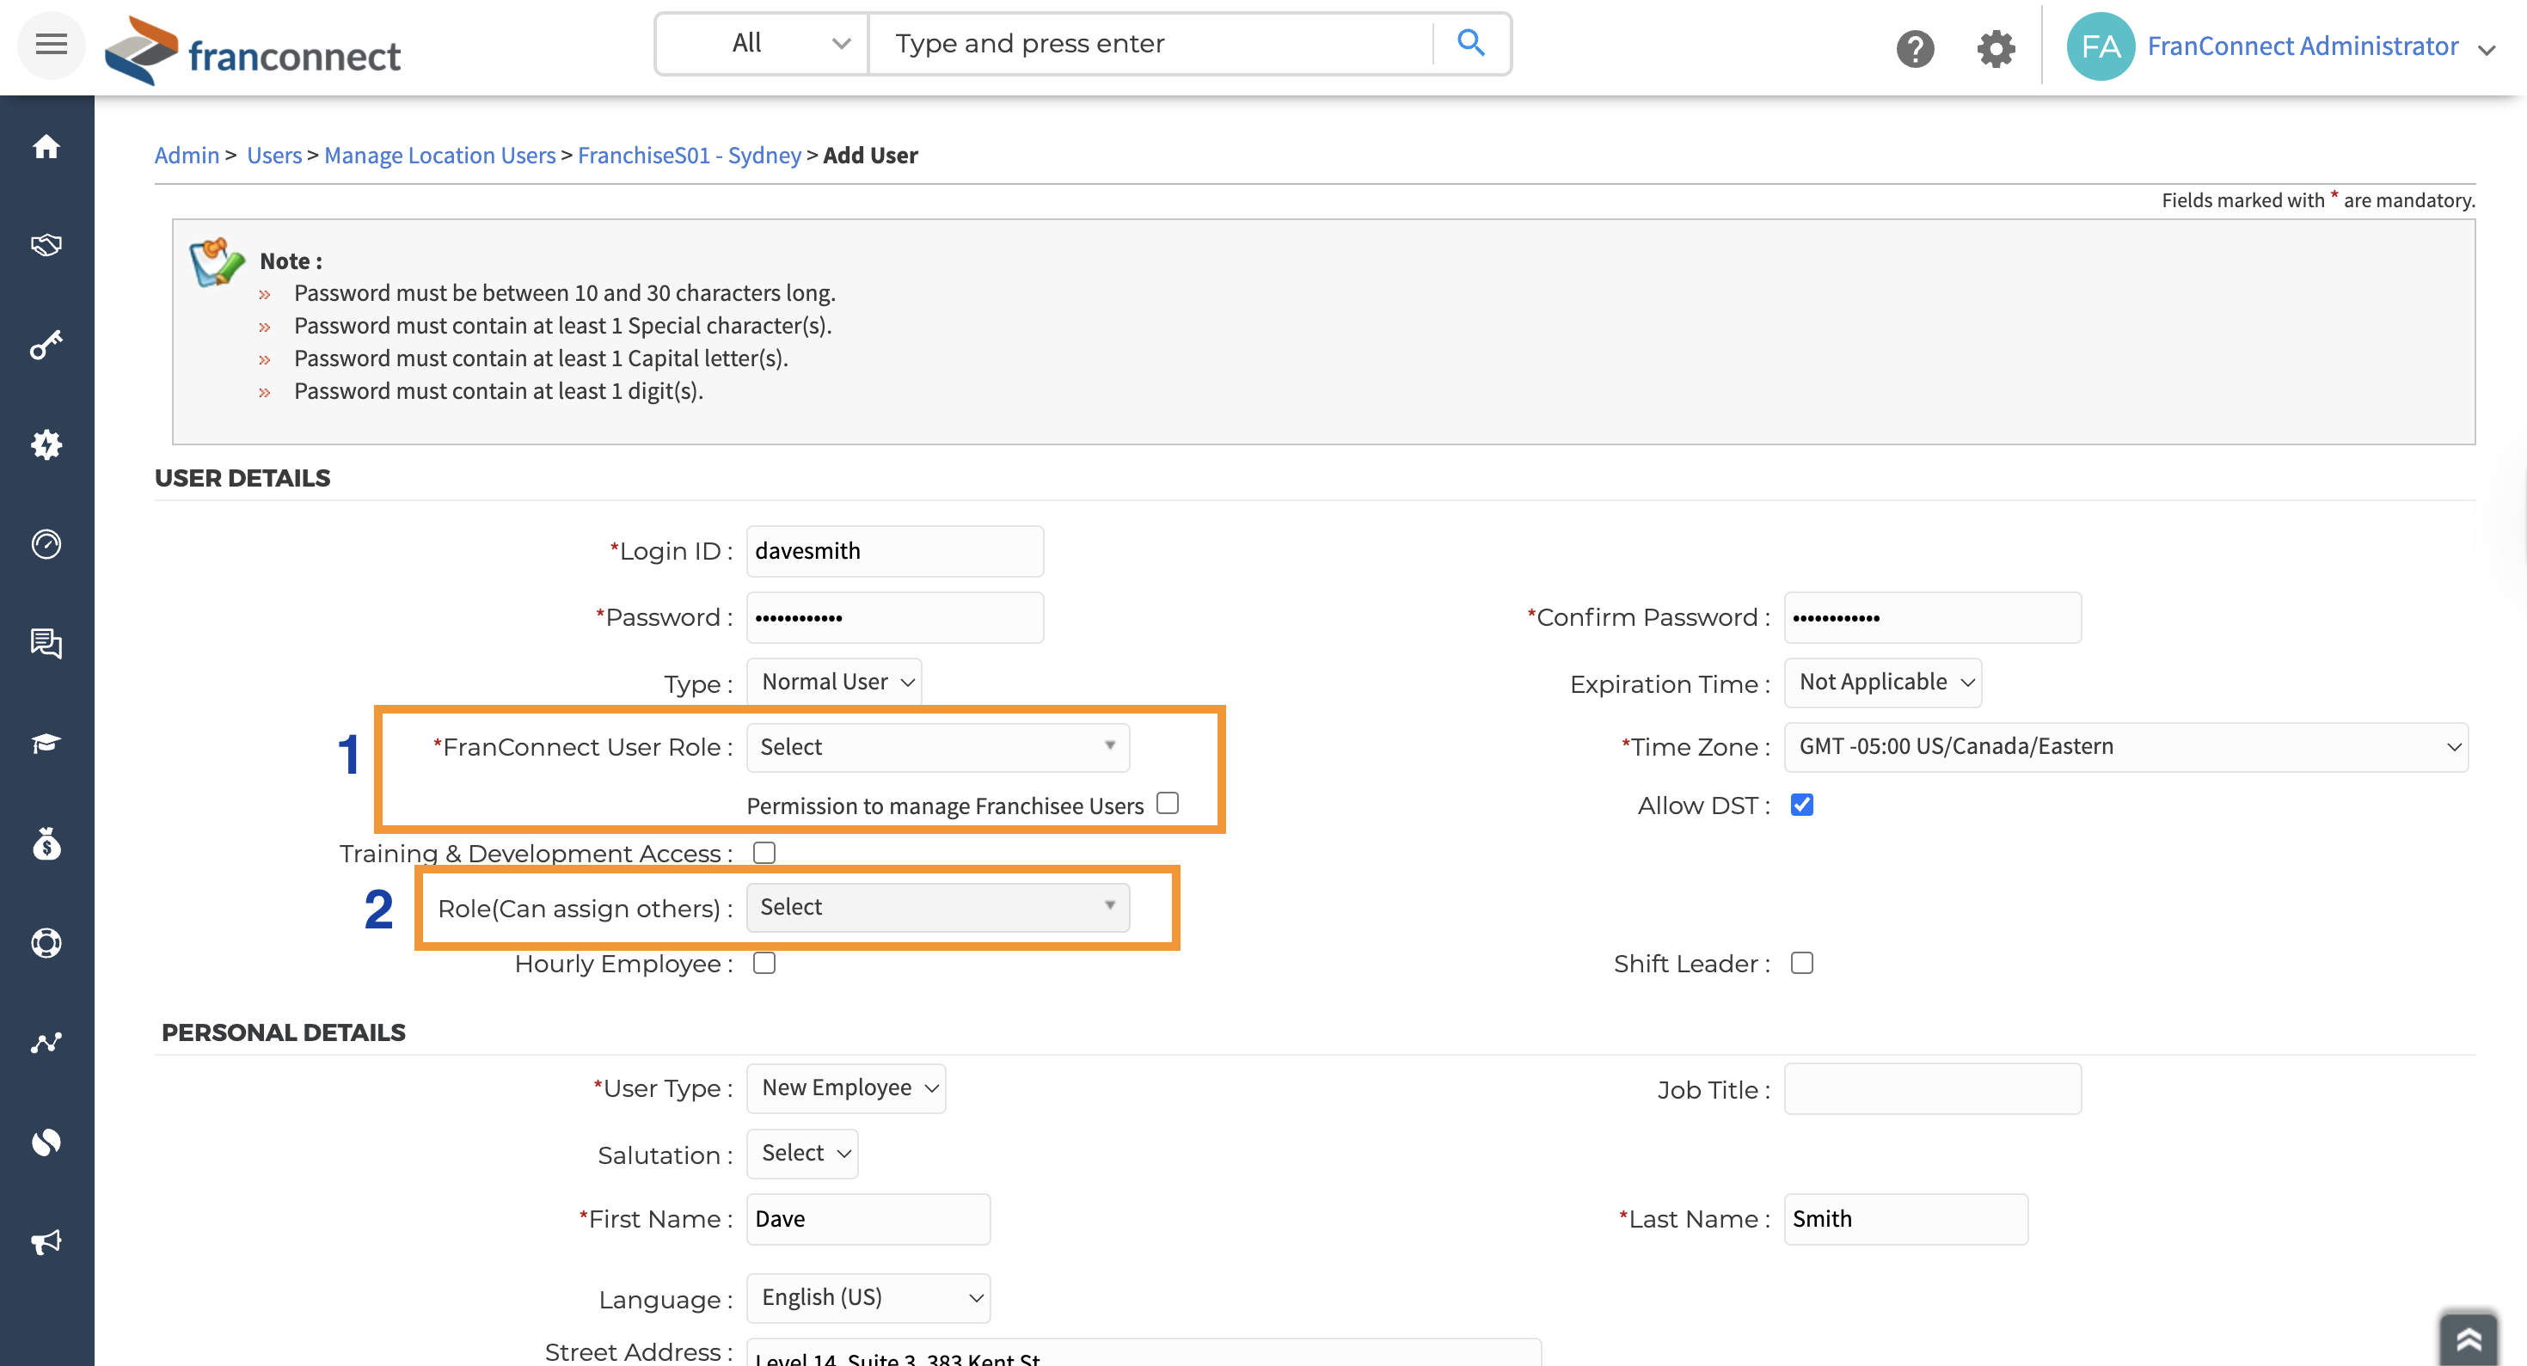The image size is (2527, 1366).
Task: Open the FranConnect Administrator user menu
Action: tap(2302, 46)
